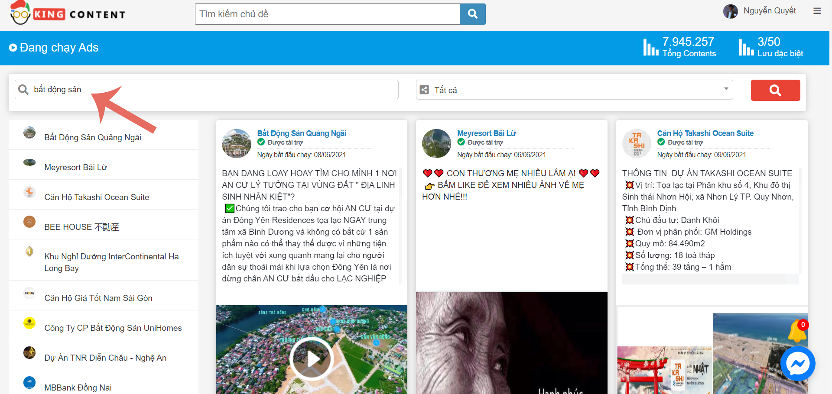Image resolution: width=832 pixels, height=394 pixels.
Task: Click text THÔNG TIN DỰ ÁN TAKASHI OCEAN SUITE
Action: [x=707, y=173]
